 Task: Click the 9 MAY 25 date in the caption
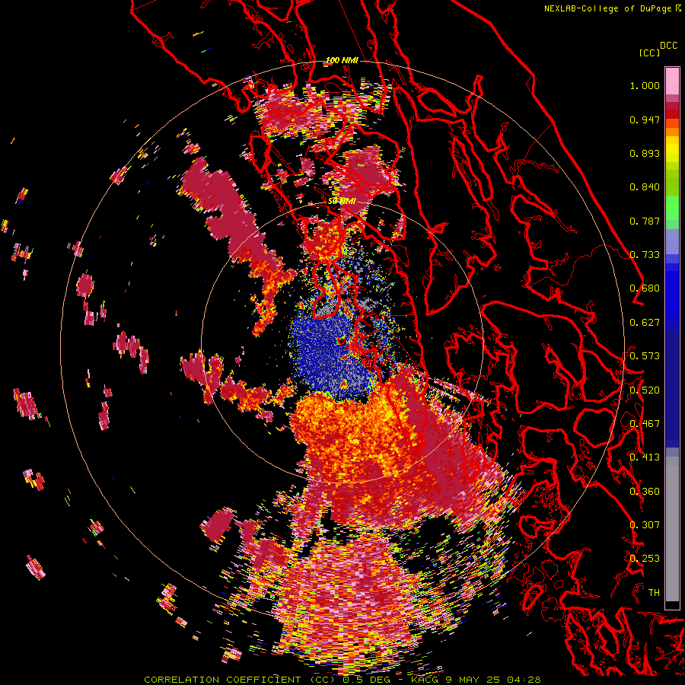(473, 680)
